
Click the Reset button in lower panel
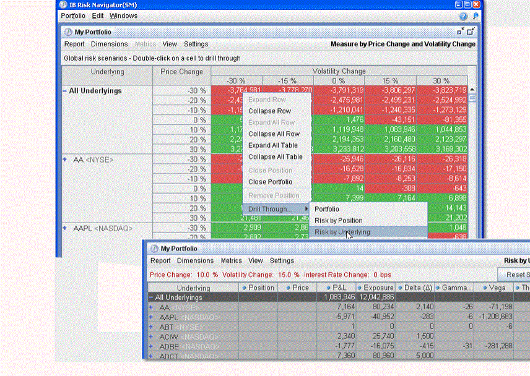point(514,274)
